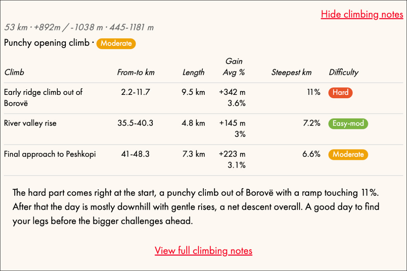The height and width of the screenshot is (271, 407).
Task: Open View full climbing notes link
Action: coord(203,251)
